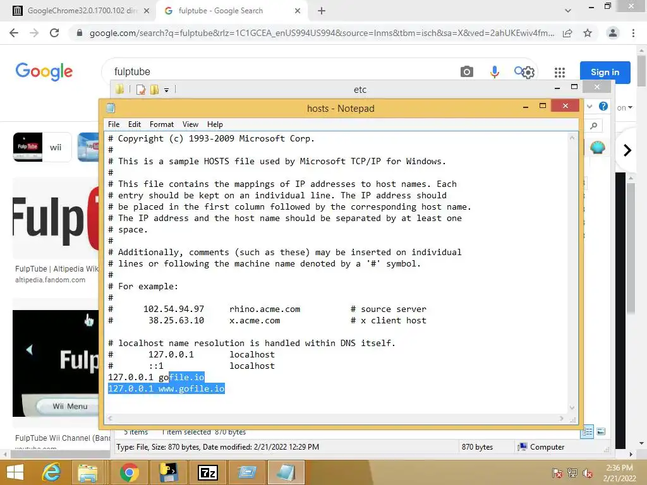The image size is (647, 485).
Task: Open the taskbar clock showing 2:36 PM
Action: click(619, 473)
